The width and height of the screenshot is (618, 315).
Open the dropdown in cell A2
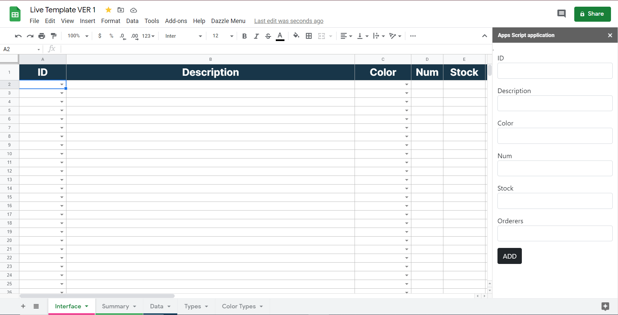coord(62,84)
